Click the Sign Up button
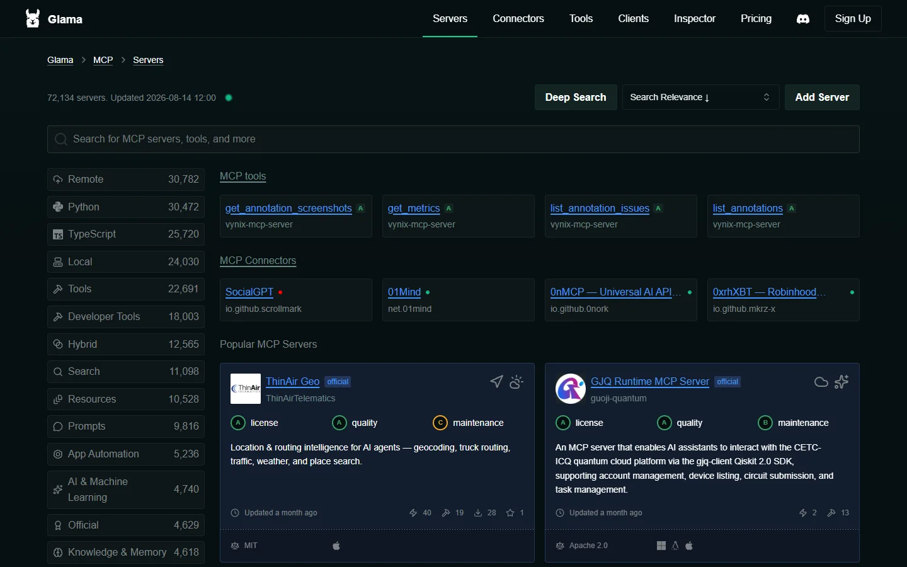The width and height of the screenshot is (907, 567). click(x=853, y=19)
